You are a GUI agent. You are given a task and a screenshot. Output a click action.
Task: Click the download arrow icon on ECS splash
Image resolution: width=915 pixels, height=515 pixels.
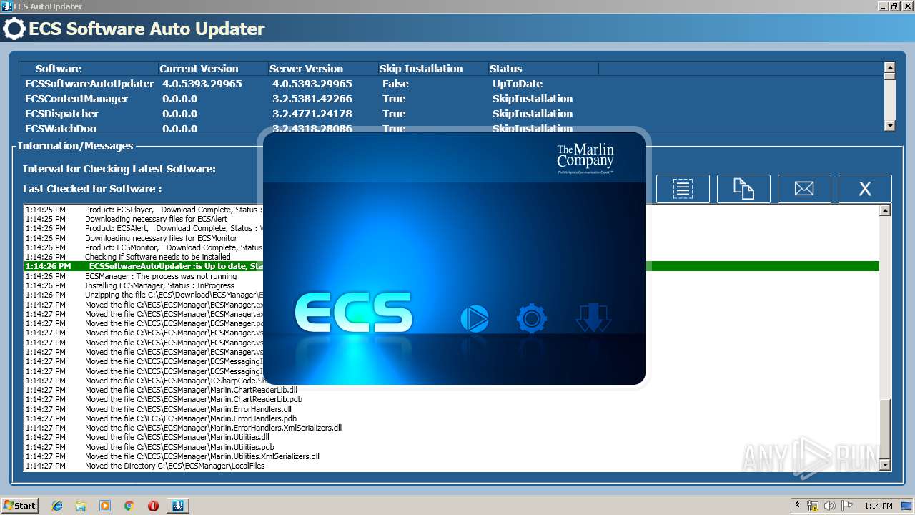(593, 318)
